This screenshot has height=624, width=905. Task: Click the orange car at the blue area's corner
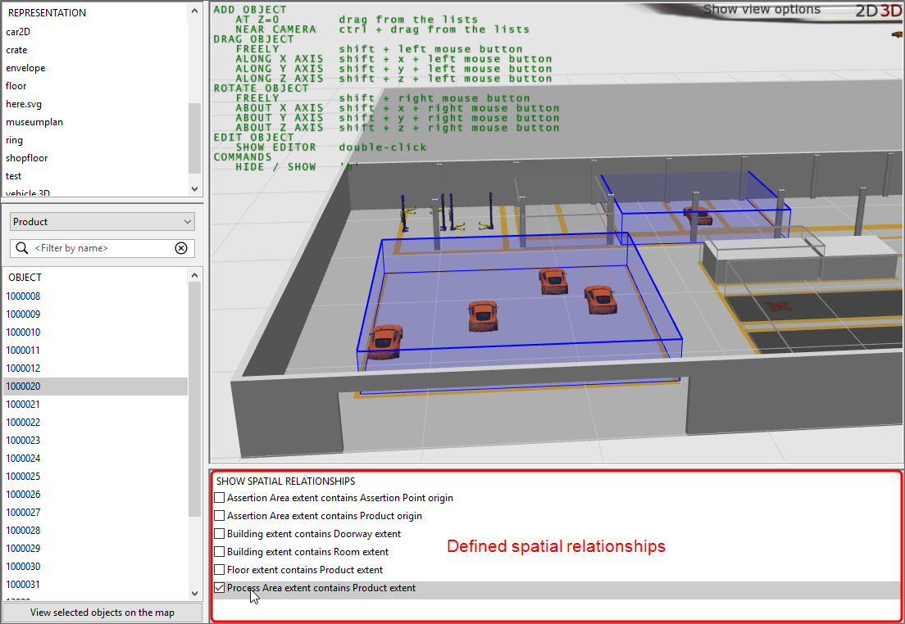coord(384,341)
